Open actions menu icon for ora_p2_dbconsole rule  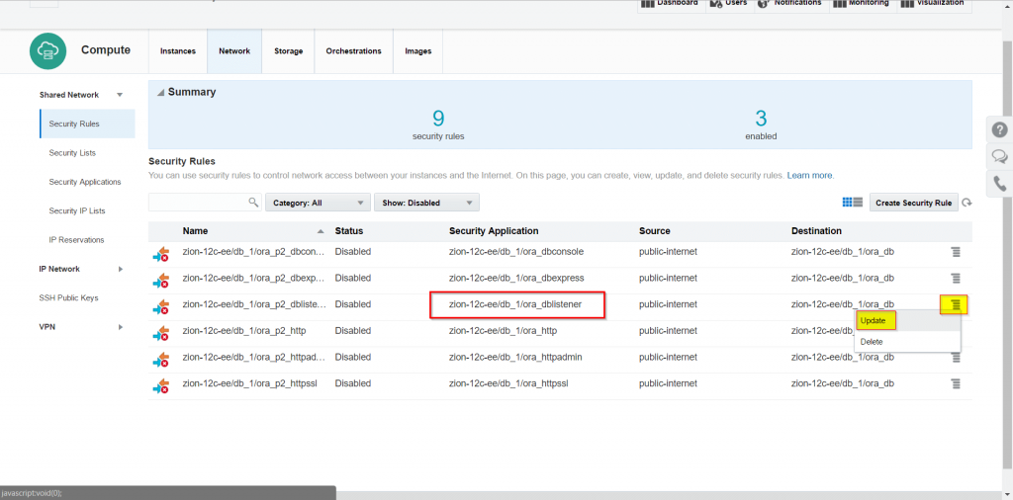956,252
